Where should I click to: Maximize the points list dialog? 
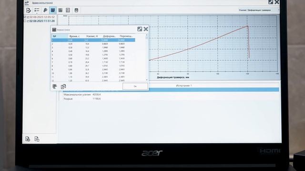point(140,29)
